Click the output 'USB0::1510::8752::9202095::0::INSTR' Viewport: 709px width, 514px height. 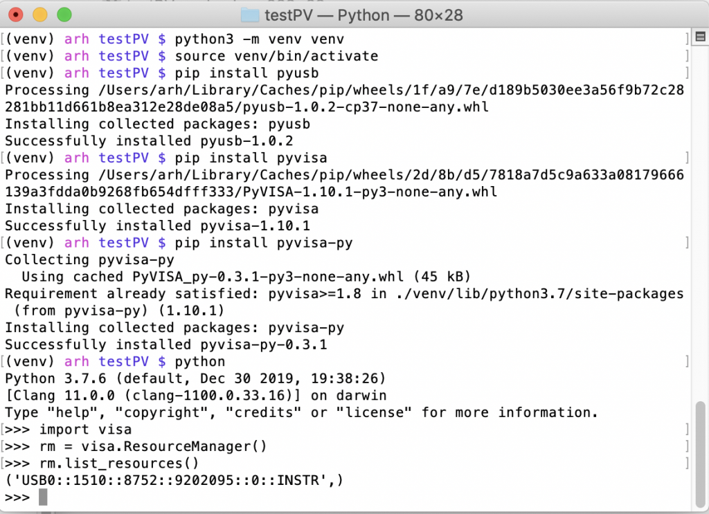pyautogui.click(x=170, y=481)
